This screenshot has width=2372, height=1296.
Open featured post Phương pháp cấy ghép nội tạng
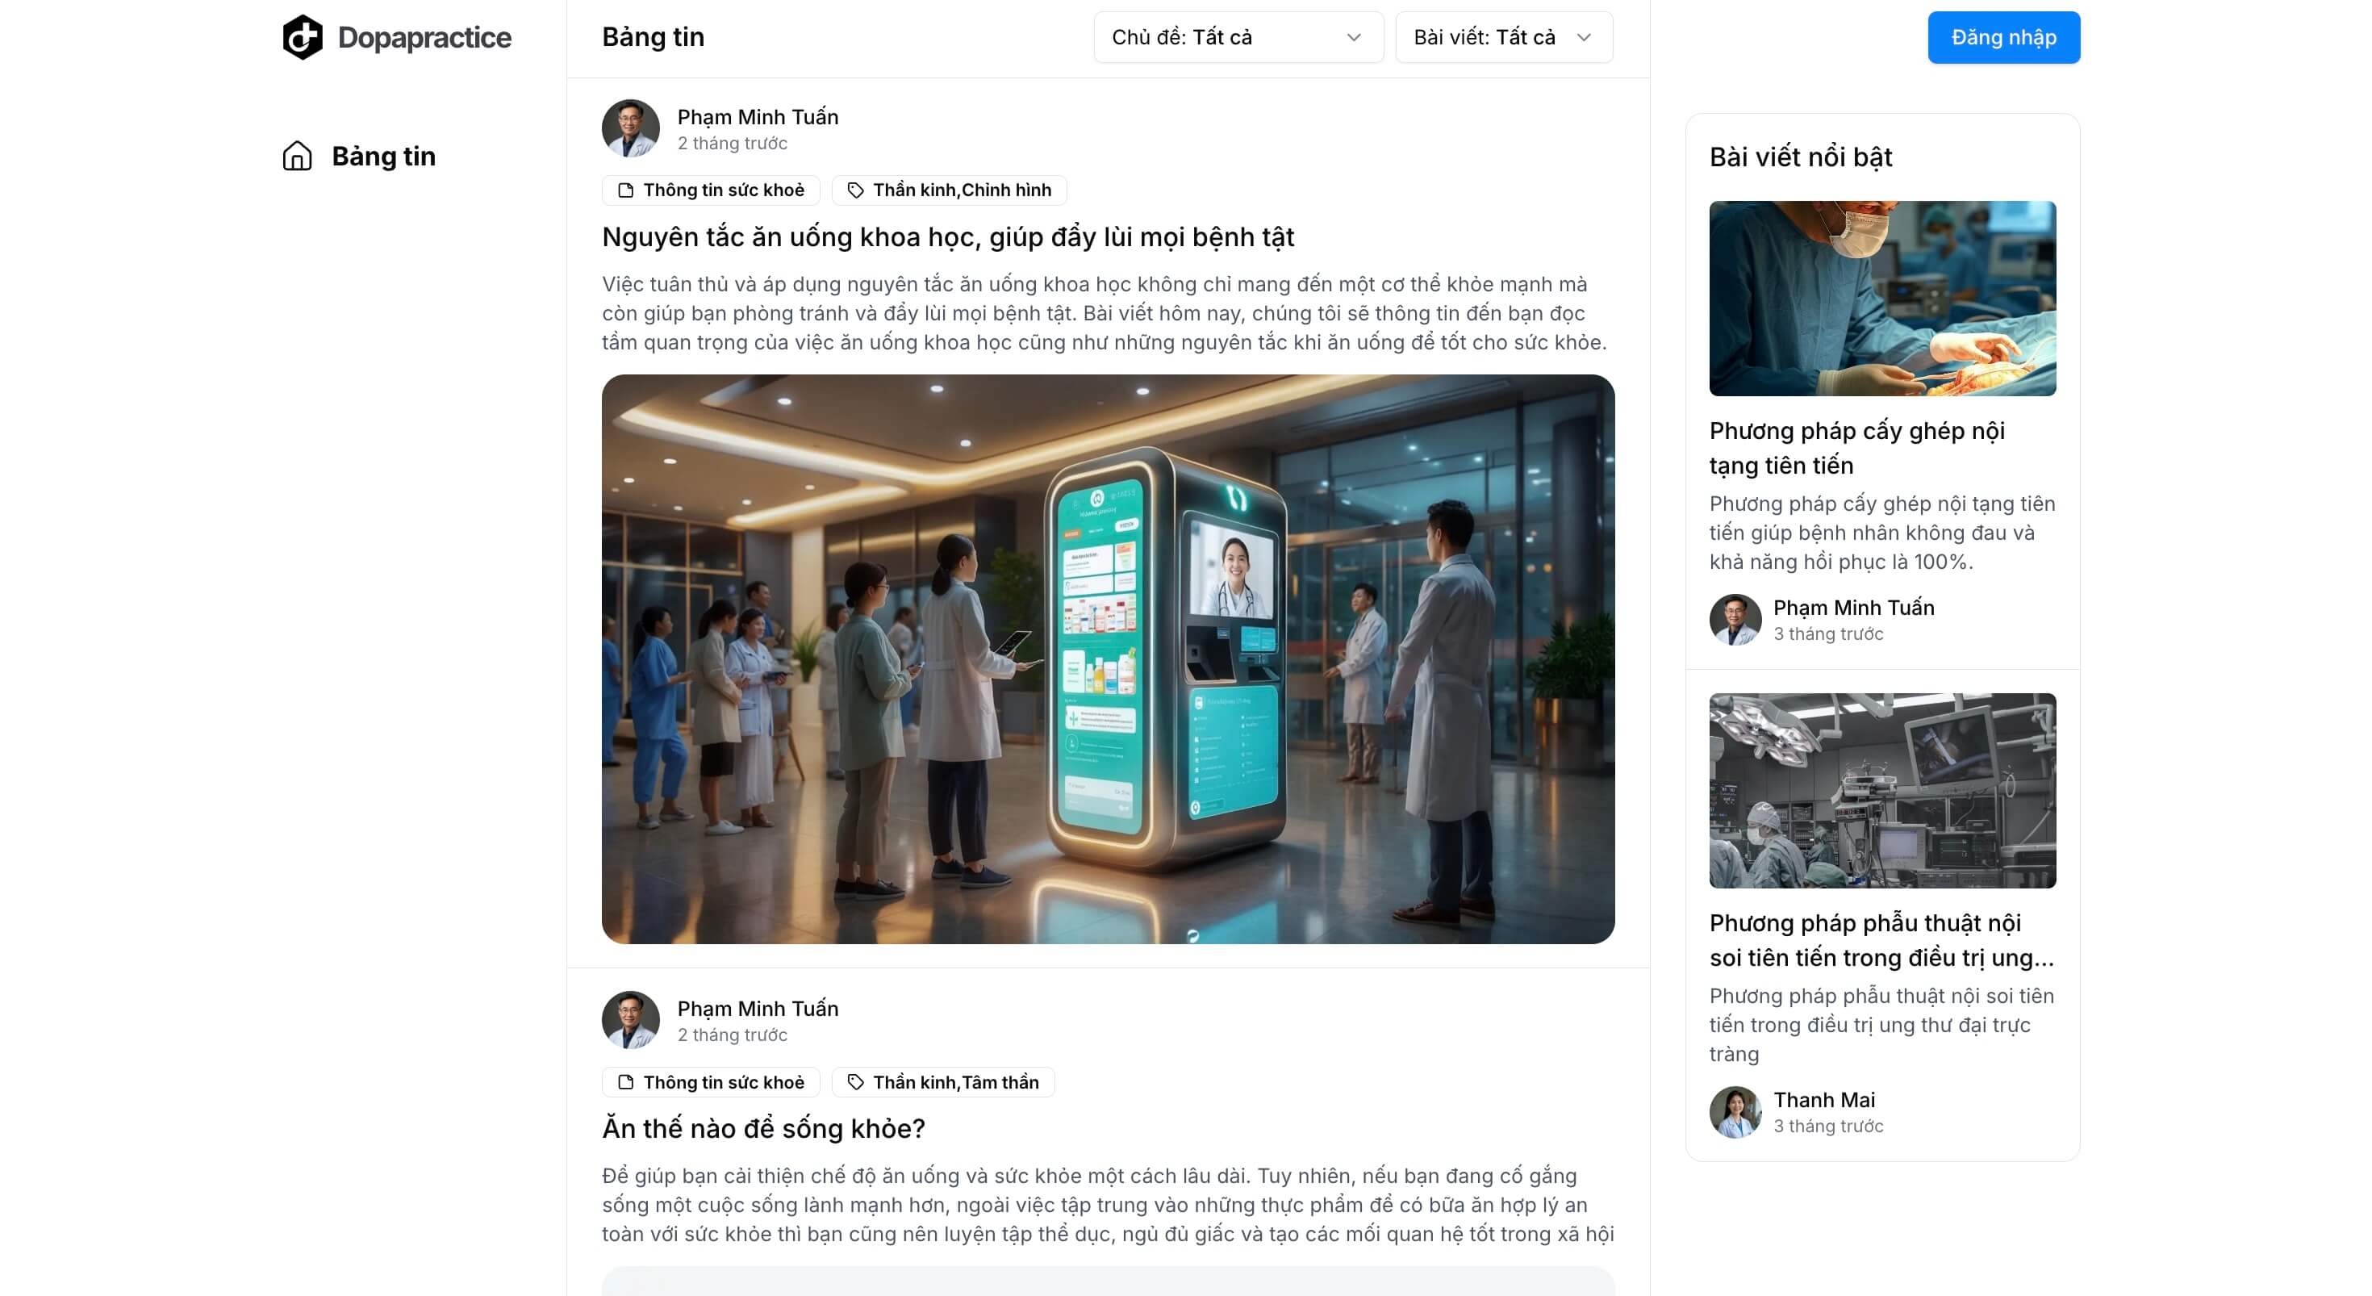click(x=1856, y=448)
